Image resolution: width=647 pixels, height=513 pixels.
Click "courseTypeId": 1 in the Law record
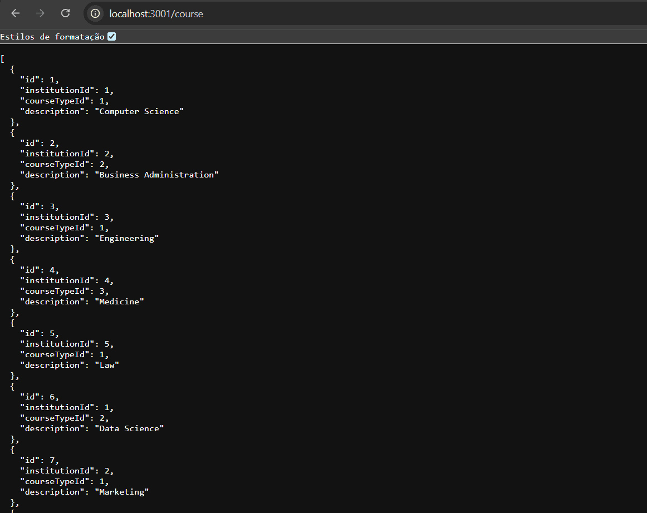(x=65, y=355)
